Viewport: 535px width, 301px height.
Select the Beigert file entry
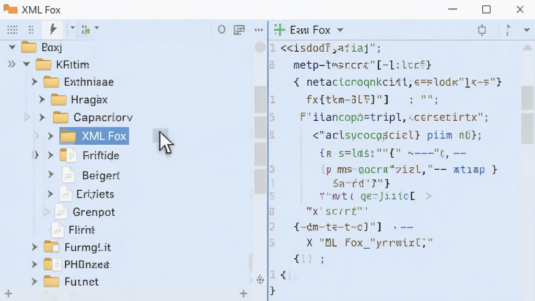(x=91, y=176)
